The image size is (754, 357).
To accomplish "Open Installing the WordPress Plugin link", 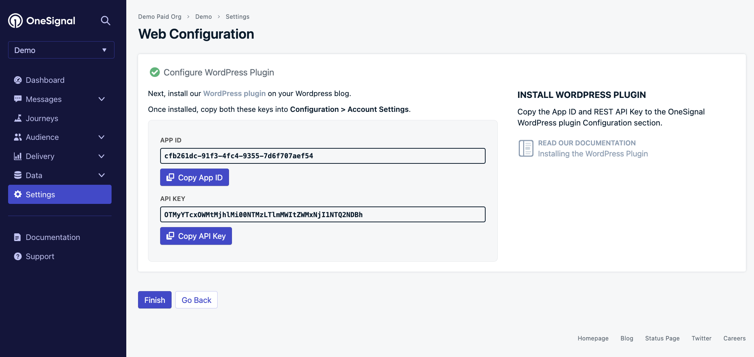I will coord(593,154).
